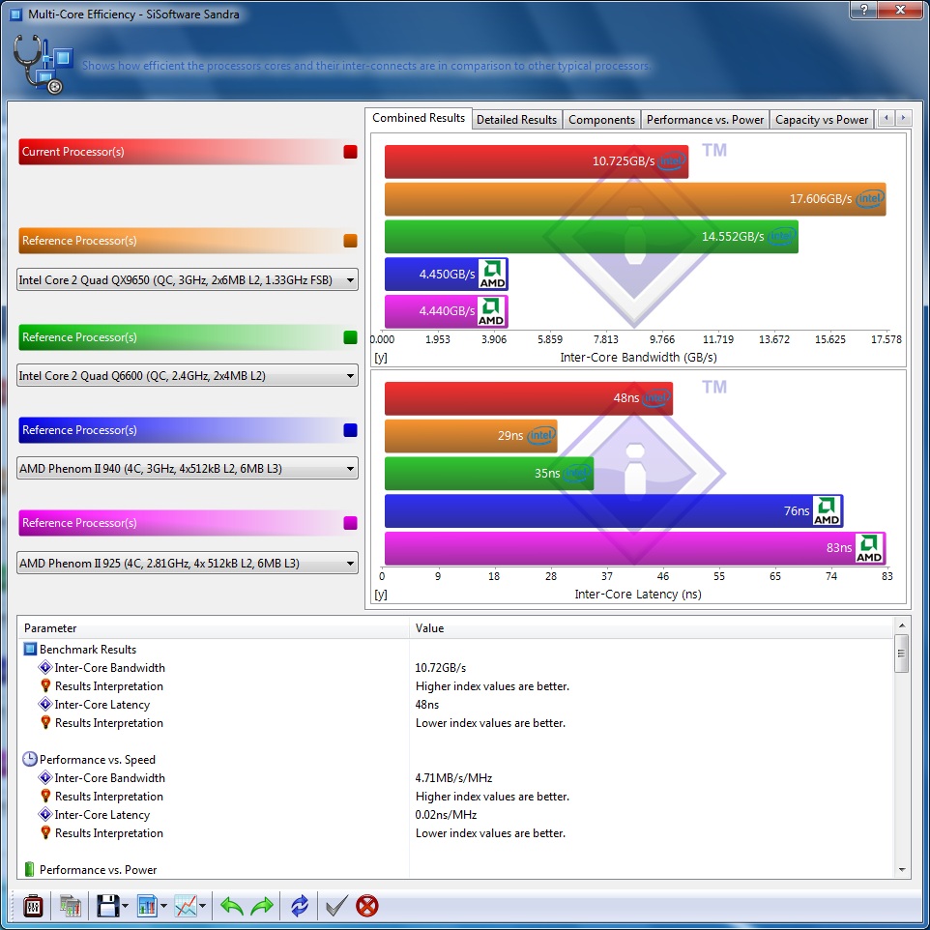Screen dimensions: 930x930
Task: Open Capacity vs Power tab
Action: (x=822, y=120)
